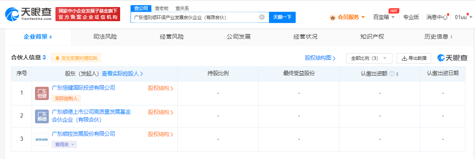The width and height of the screenshot is (475, 159).
Task: Click the help icon beside 认缴出资额
Action: (x=392, y=74)
